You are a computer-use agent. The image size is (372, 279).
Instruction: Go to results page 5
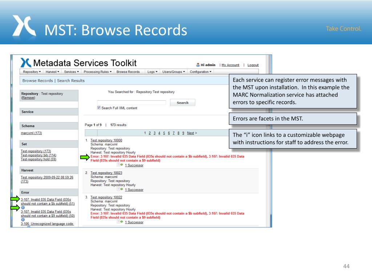click(x=164, y=133)
